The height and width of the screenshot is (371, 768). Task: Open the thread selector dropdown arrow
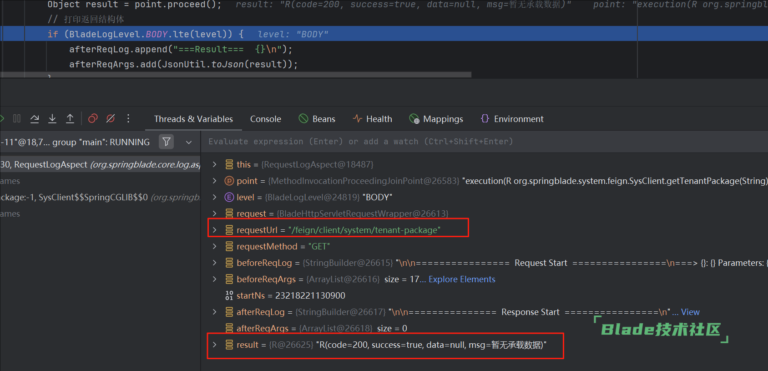189,142
